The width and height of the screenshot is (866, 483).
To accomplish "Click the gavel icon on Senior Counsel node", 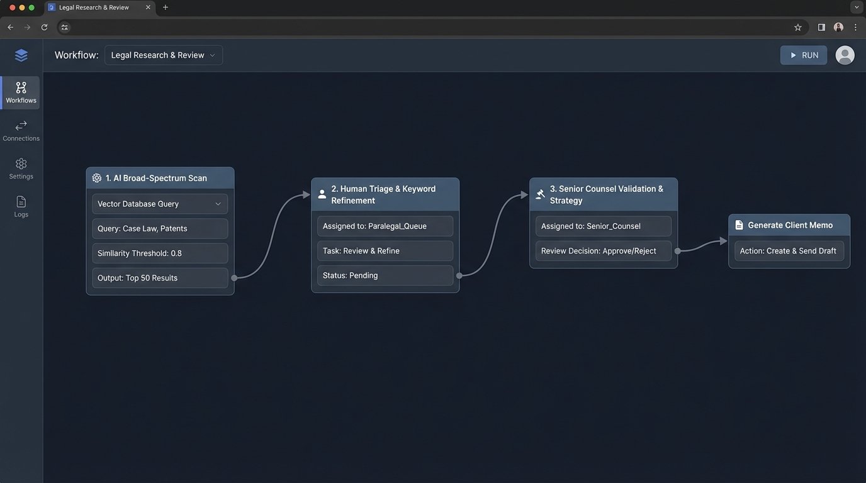I will click(540, 194).
